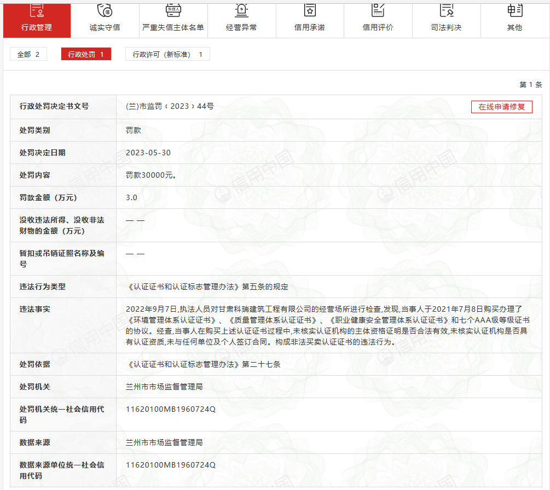This screenshot has width=550, height=490.
Task: Open the 其他 tab label
Action: (514, 27)
